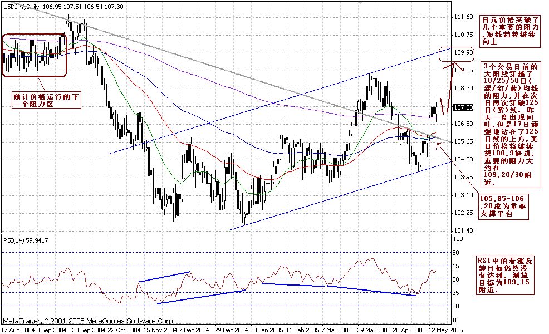
Task: Click the 30 Sep 2004 date label
Action: (89, 330)
